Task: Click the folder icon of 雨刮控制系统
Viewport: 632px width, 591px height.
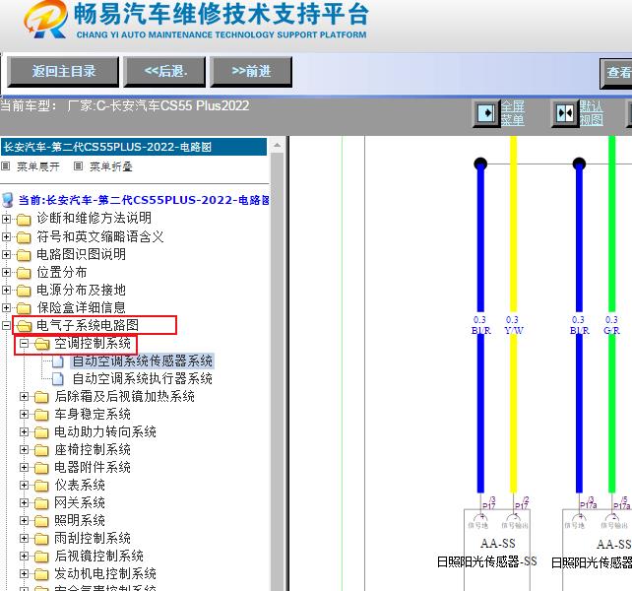Action: pyautogui.click(x=41, y=539)
